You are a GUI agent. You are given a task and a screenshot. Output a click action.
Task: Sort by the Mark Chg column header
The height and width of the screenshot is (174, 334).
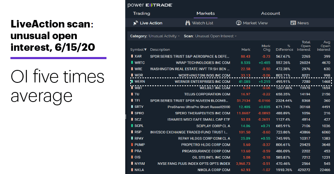(x=266, y=47)
